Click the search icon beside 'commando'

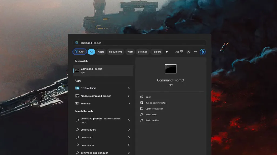pyautogui.click(x=77, y=145)
